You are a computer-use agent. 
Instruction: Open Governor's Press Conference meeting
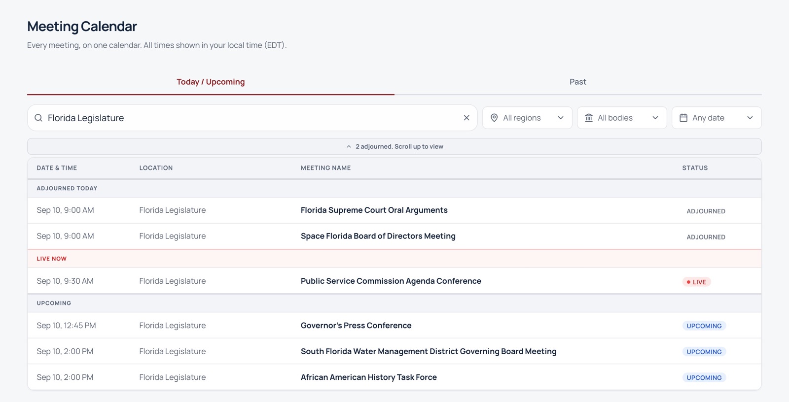[x=356, y=325]
